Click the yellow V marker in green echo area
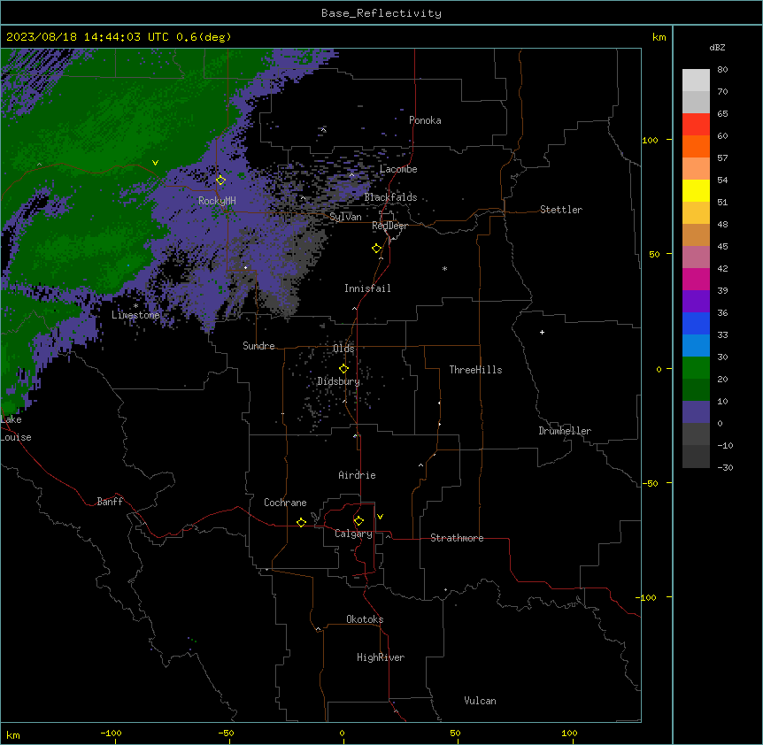 tap(155, 163)
